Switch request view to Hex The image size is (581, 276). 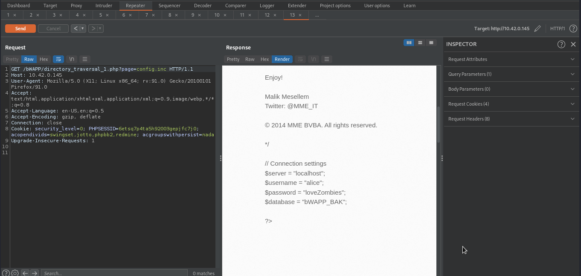pos(44,59)
